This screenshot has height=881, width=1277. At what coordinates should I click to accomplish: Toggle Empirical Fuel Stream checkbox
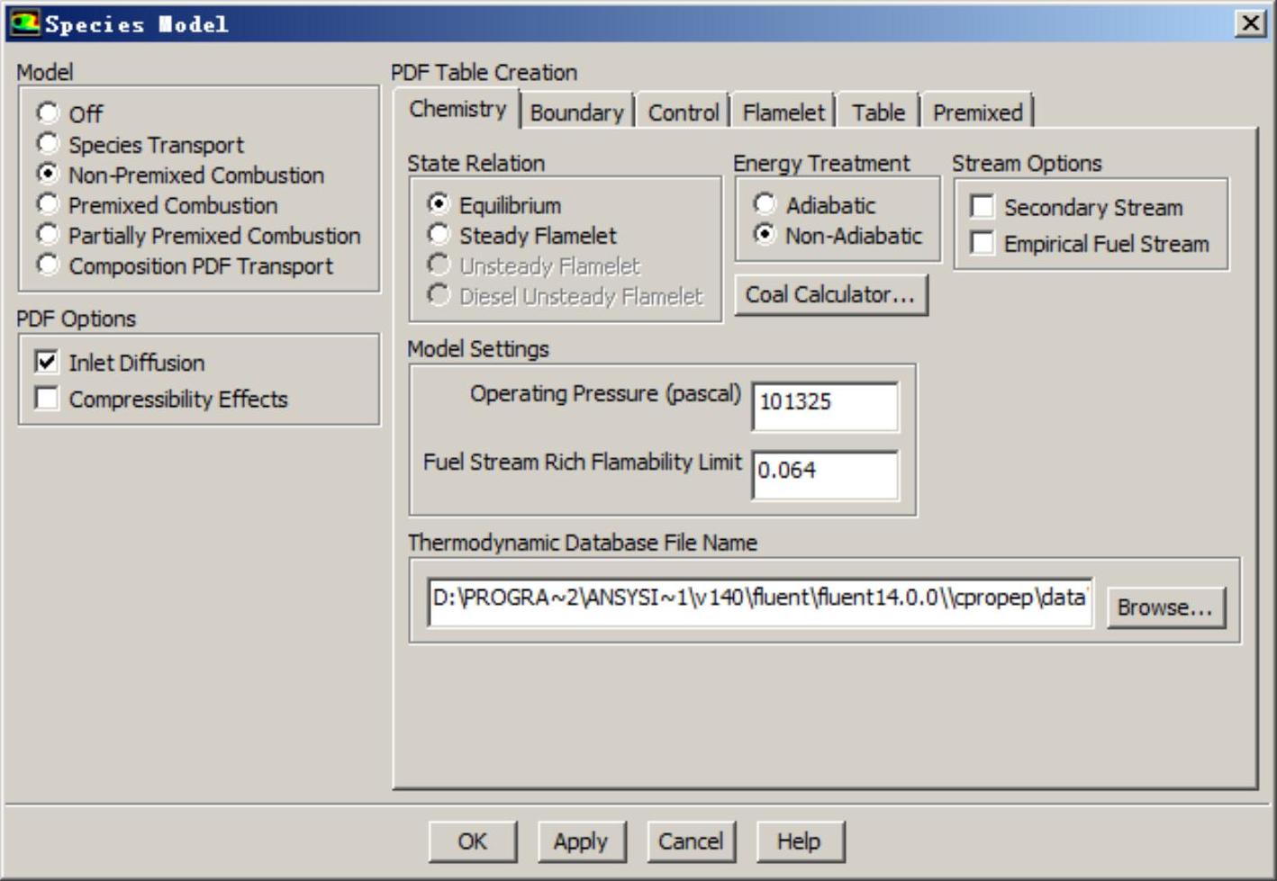pyautogui.click(x=983, y=243)
